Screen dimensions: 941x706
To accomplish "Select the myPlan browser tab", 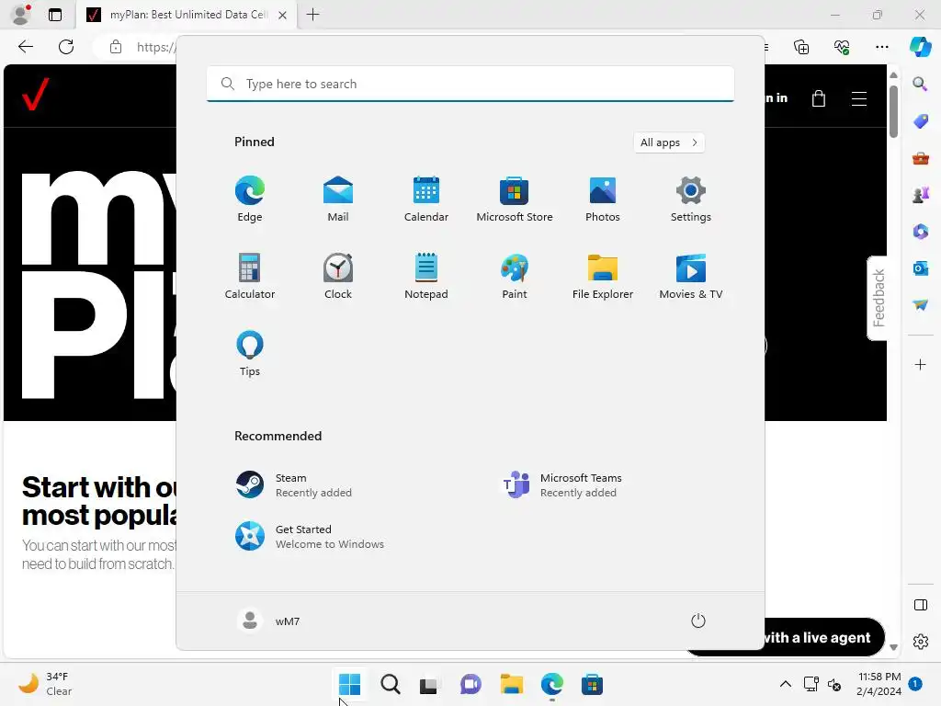I will click(x=187, y=15).
